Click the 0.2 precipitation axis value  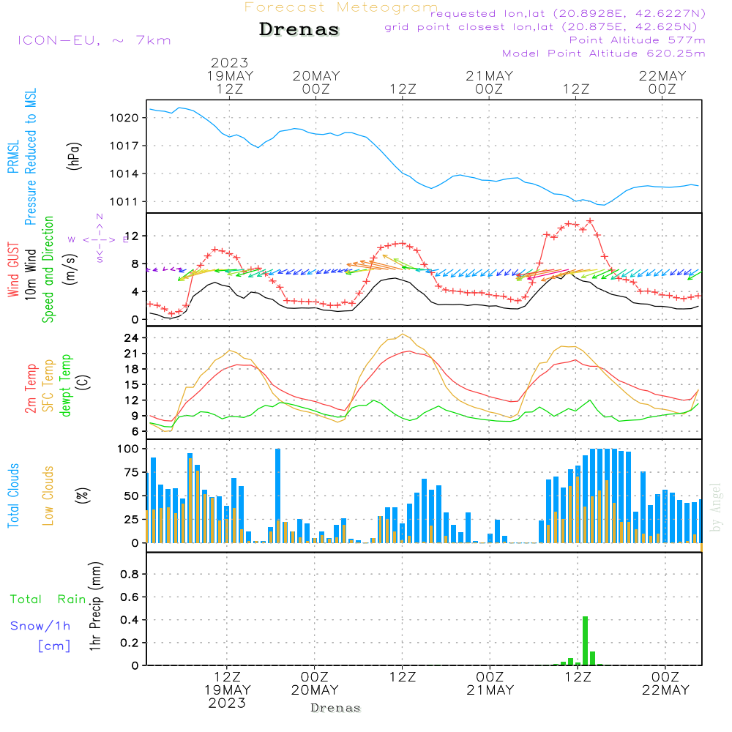[129, 643]
